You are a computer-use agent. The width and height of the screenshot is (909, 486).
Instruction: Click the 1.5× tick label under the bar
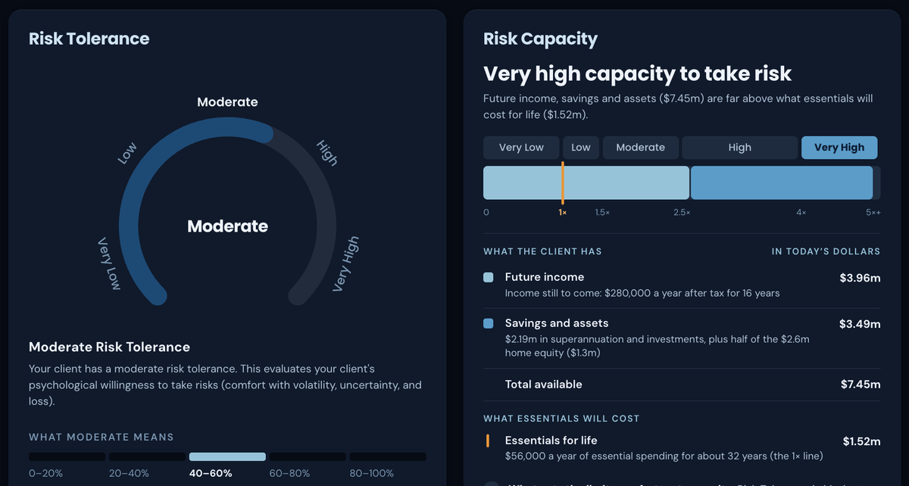pos(602,213)
